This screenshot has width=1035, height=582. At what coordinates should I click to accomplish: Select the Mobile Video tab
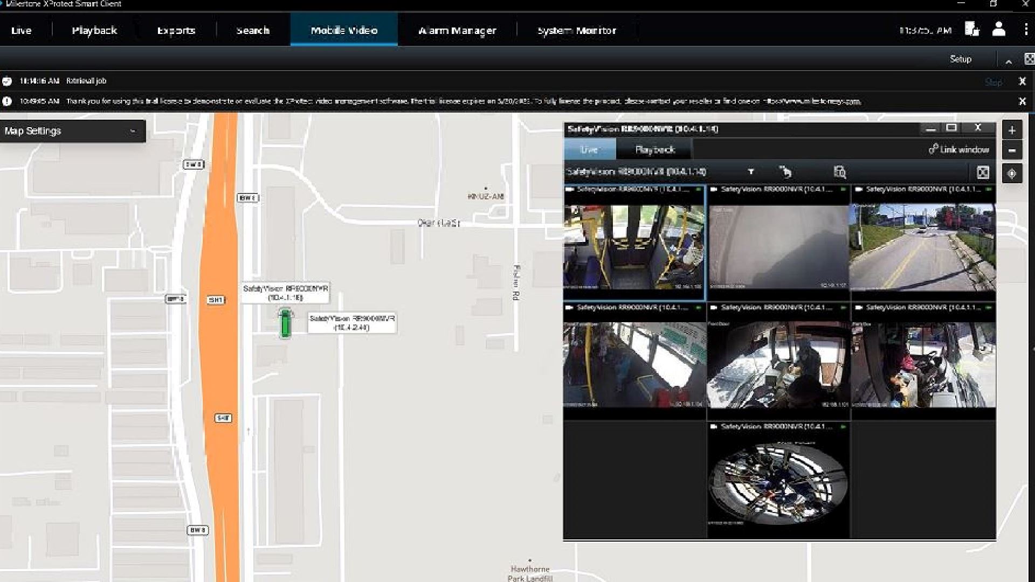point(344,30)
